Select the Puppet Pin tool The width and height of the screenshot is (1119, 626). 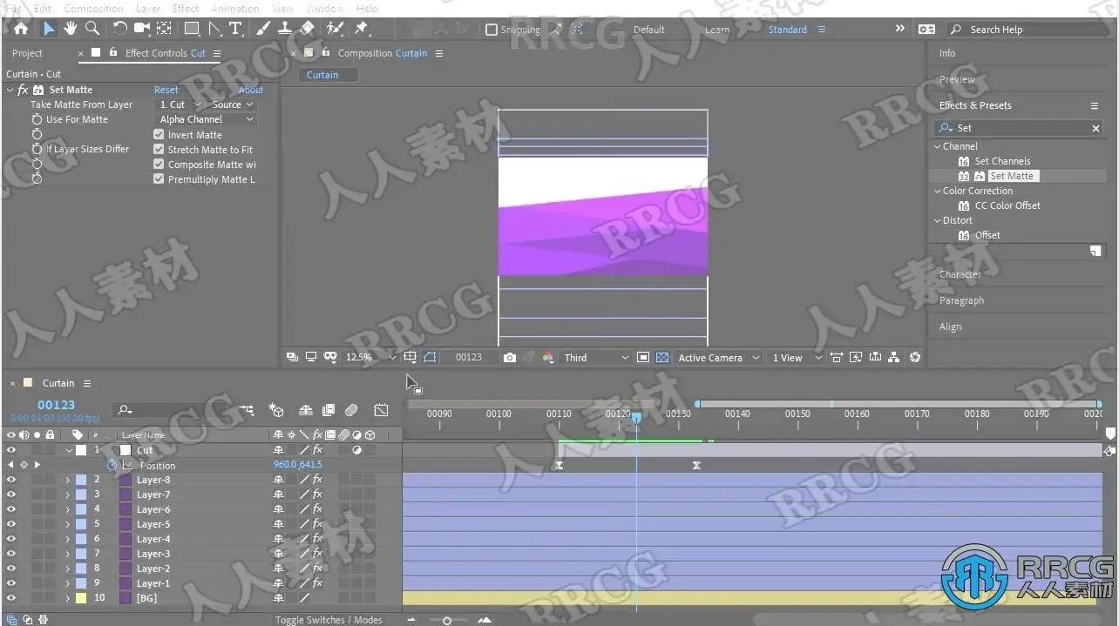[362, 29]
